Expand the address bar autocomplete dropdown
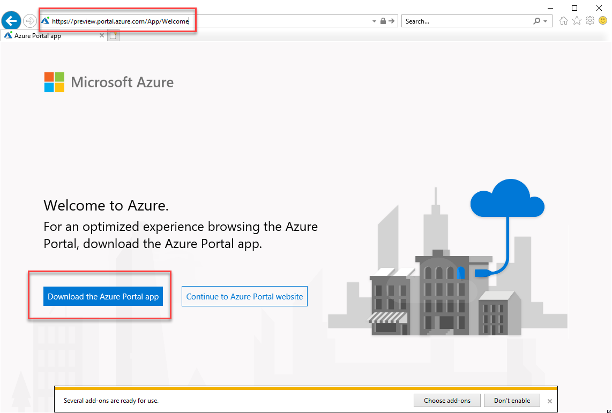The width and height of the screenshot is (612, 413). pyautogui.click(x=374, y=21)
